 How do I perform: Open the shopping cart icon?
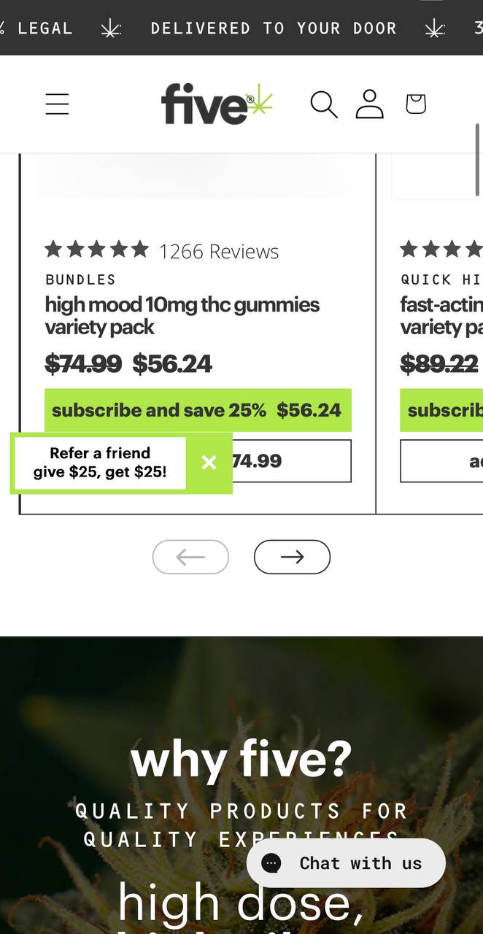pos(415,104)
